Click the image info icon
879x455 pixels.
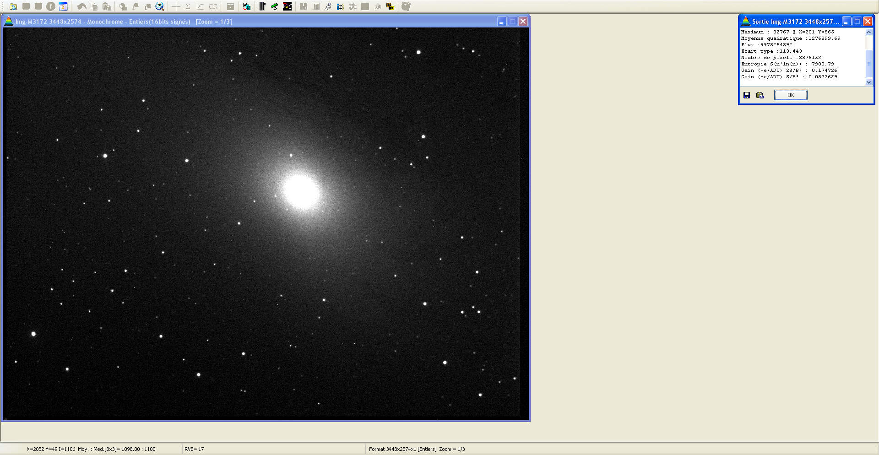(x=51, y=6)
